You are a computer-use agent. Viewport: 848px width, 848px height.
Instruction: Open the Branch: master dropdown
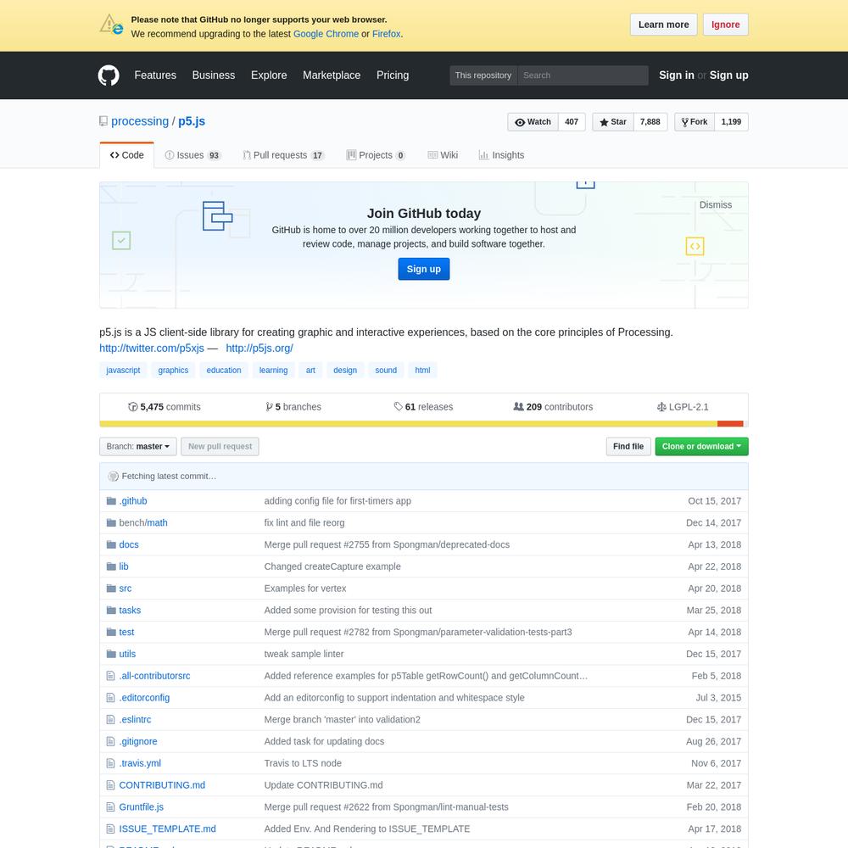click(x=138, y=447)
